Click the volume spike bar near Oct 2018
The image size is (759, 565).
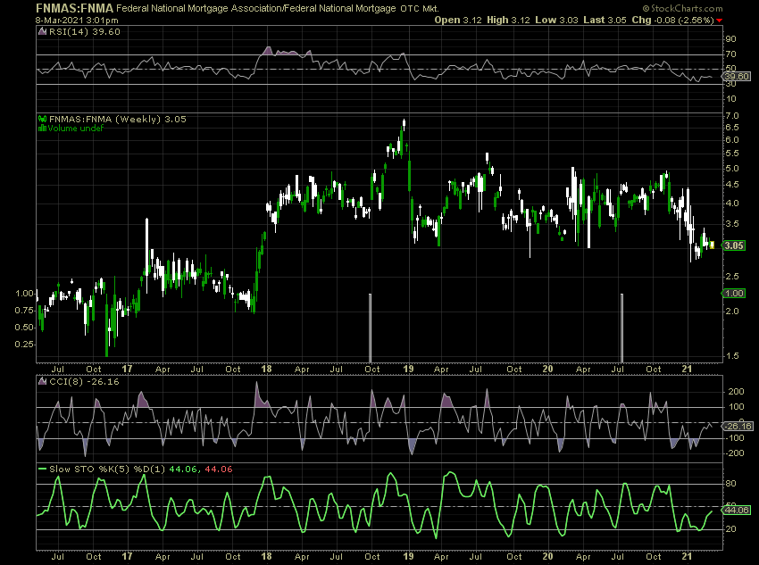(370, 328)
